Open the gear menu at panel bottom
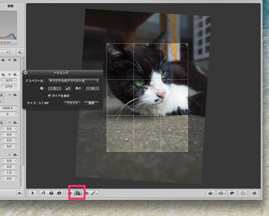The height and width of the screenshot is (216, 269). [20, 193]
